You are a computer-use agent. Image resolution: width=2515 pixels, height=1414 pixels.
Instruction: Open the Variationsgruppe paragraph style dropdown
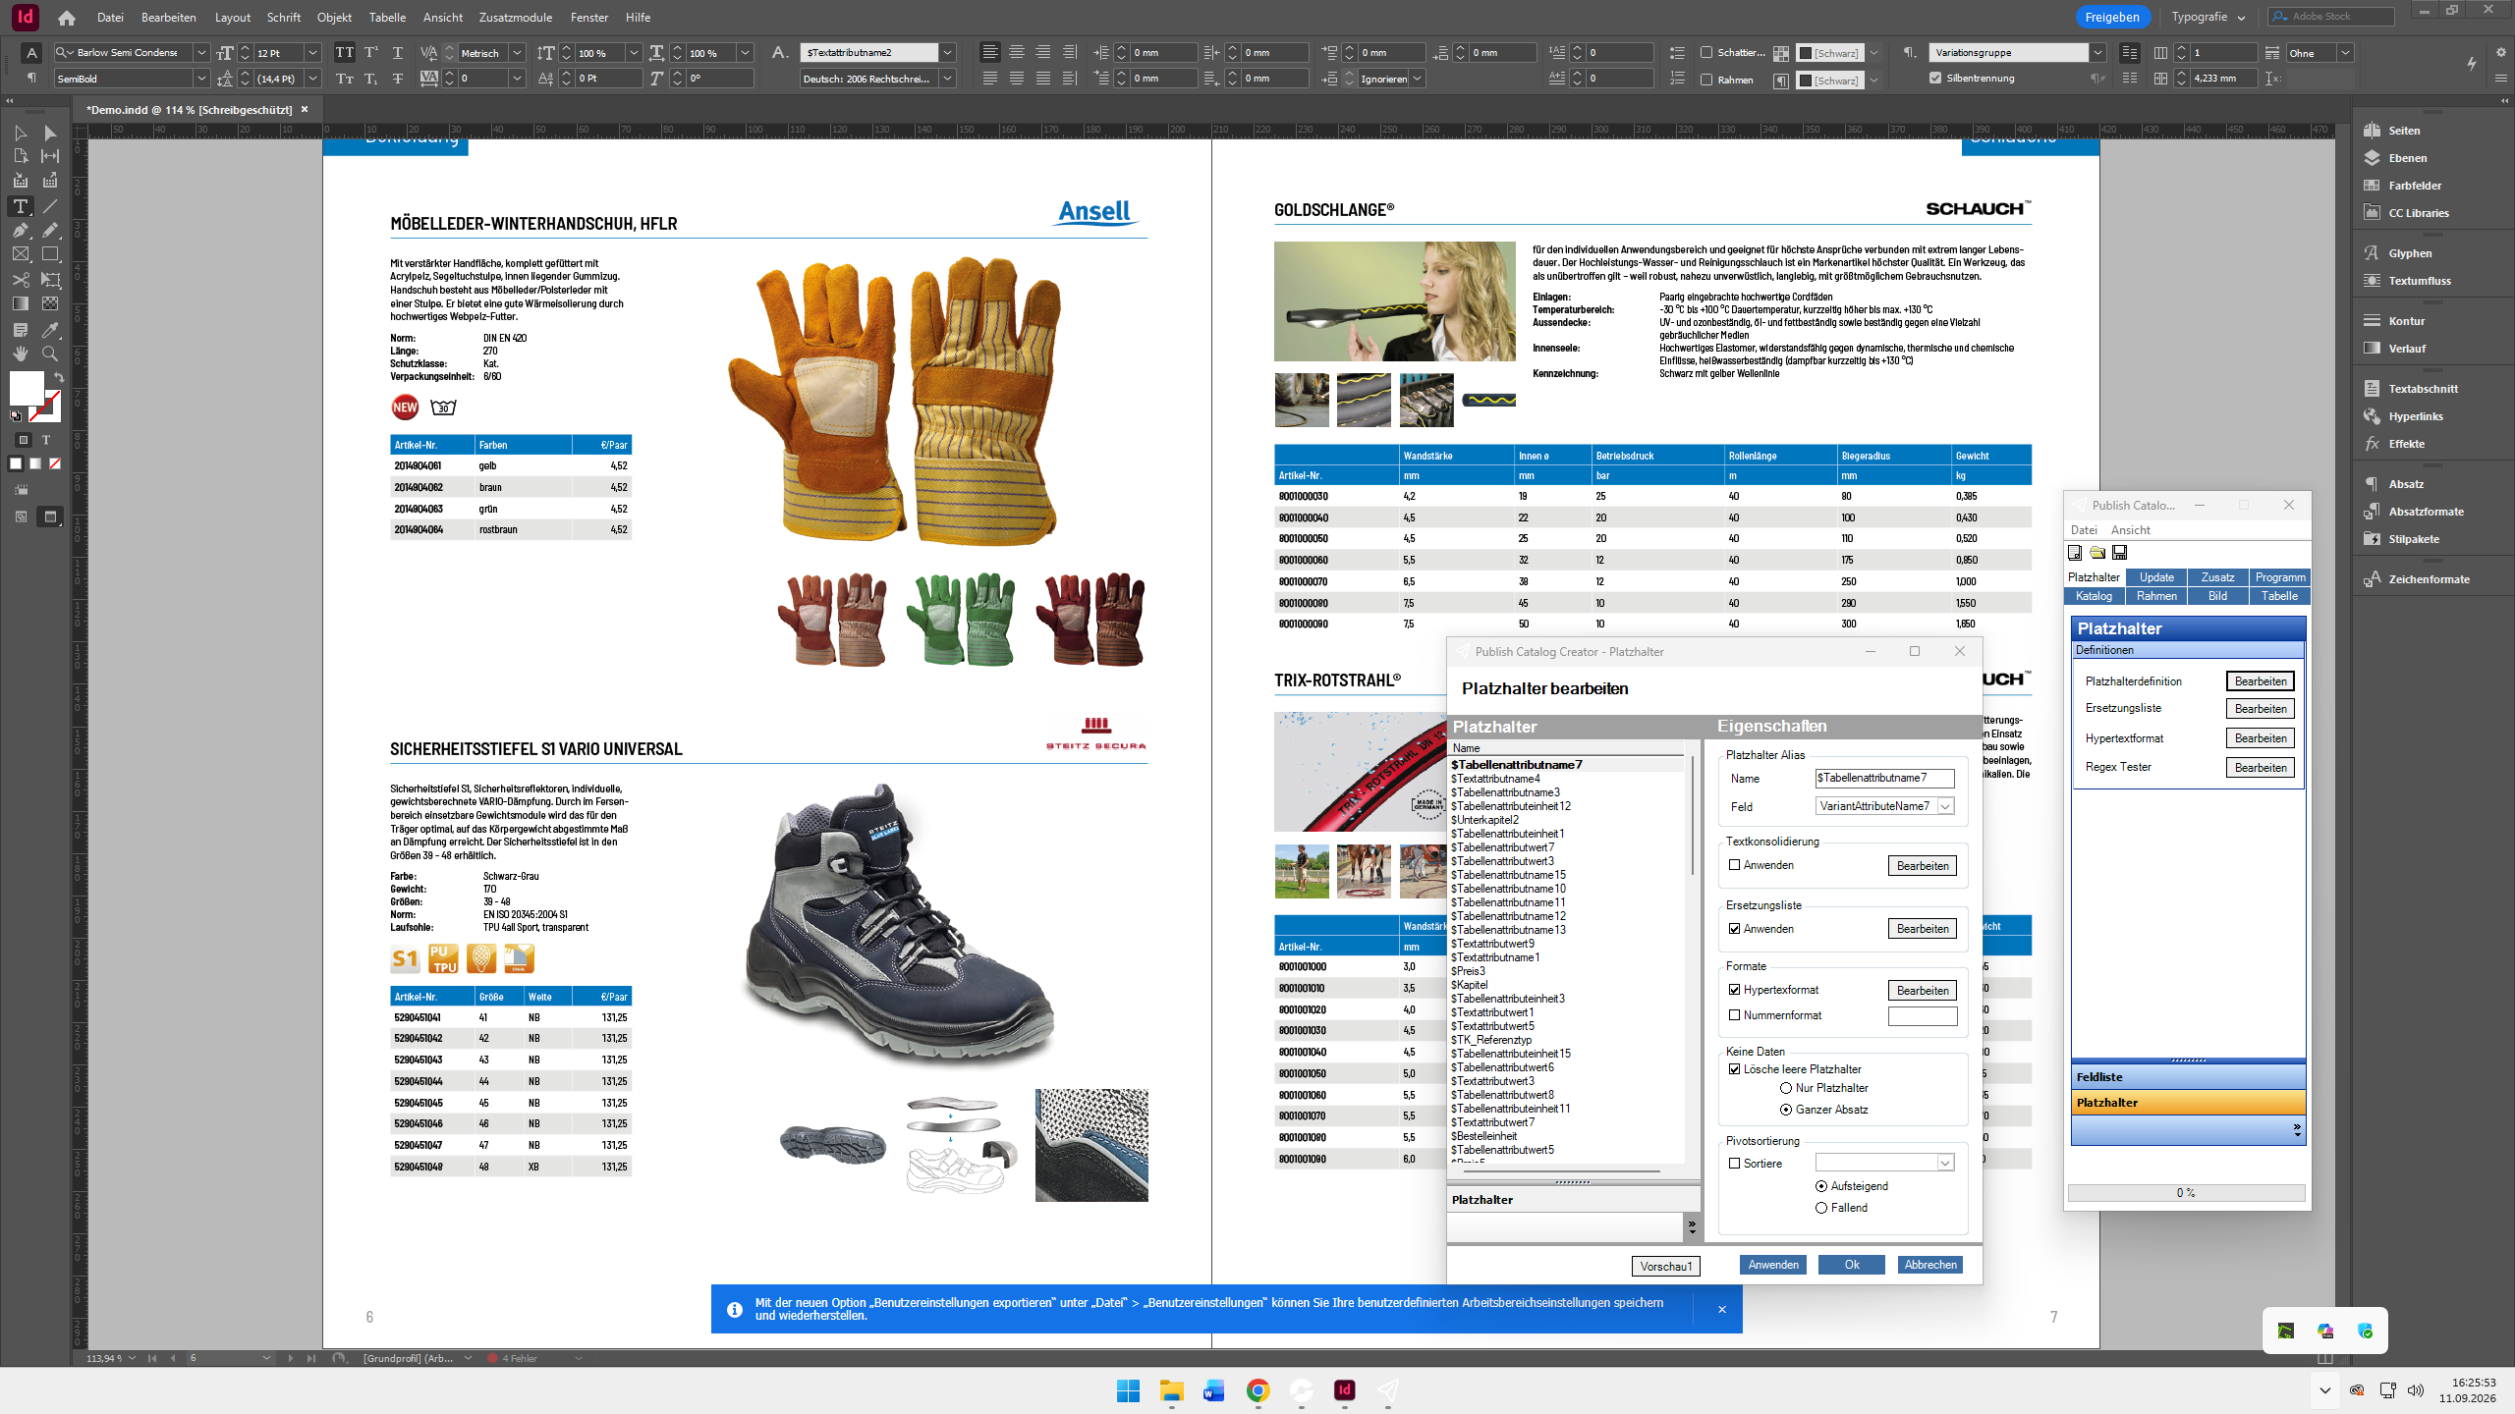2096,53
